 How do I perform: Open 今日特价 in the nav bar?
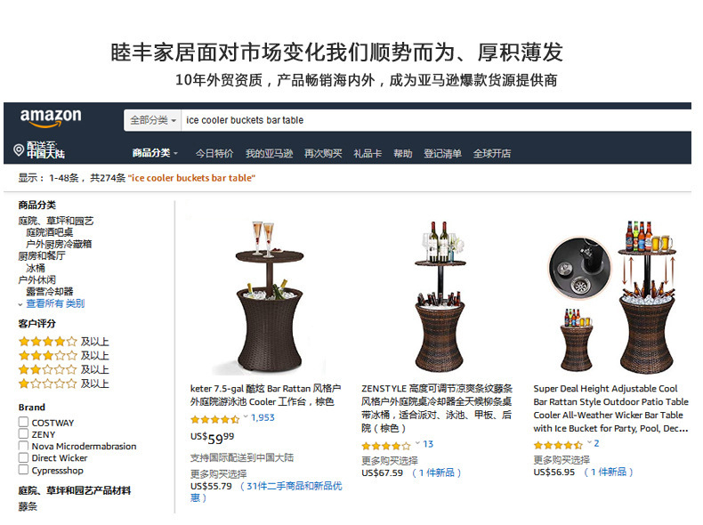tap(214, 153)
